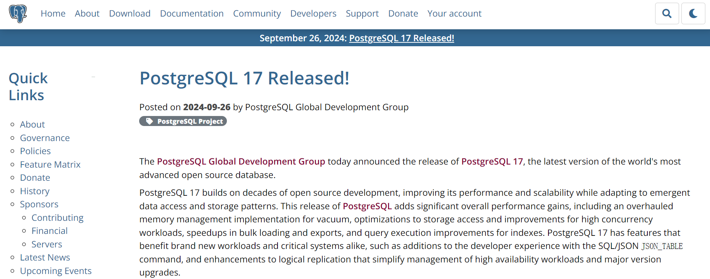The height and width of the screenshot is (279, 710).
Task: Toggle dark mode with moon icon
Action: [x=693, y=13]
